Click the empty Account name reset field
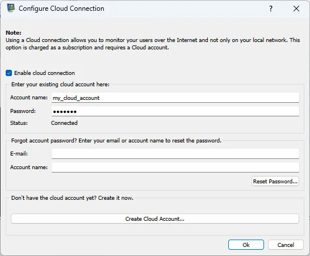The image size is (310, 256). (175, 167)
